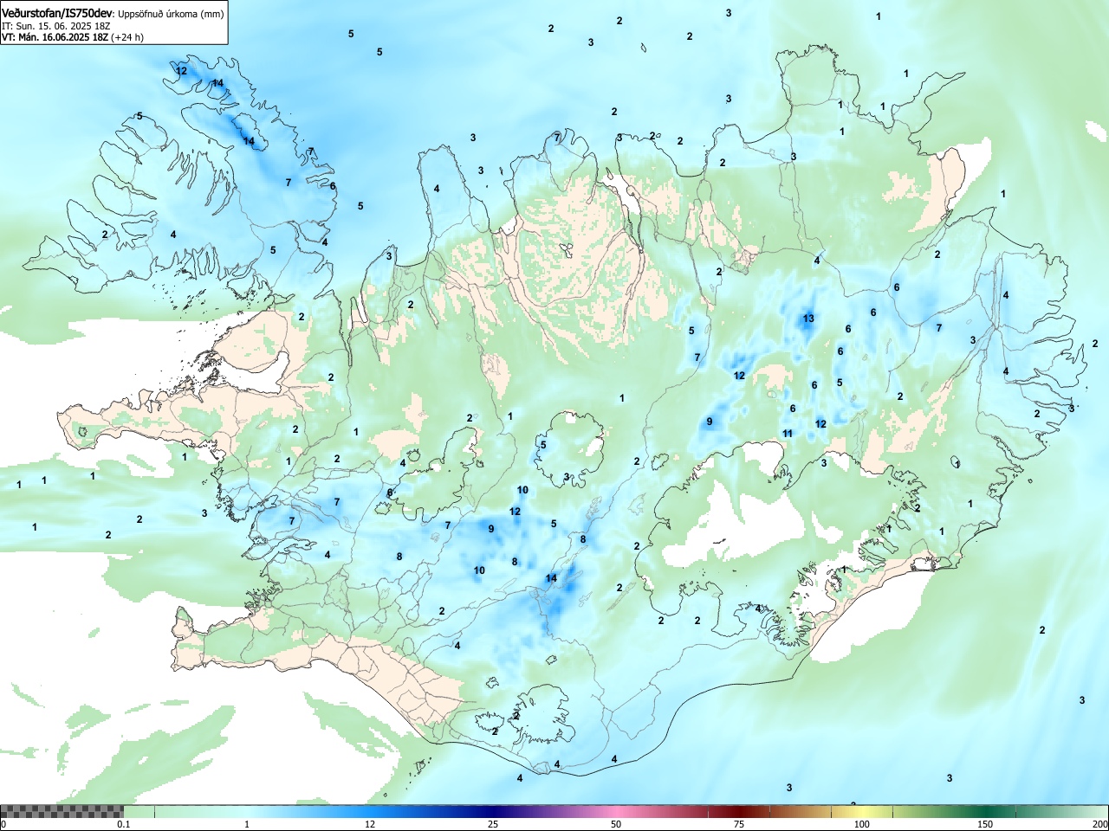
Task: Click the "11" precipitation value on the map
Action: click(x=788, y=434)
